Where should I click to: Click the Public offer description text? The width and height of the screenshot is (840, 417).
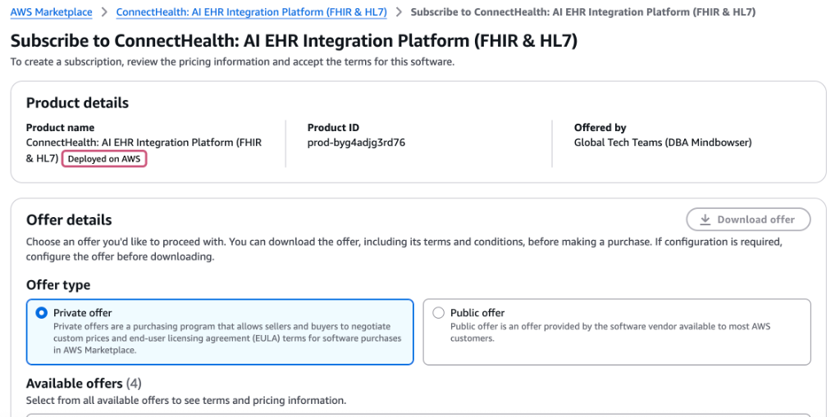pyautogui.click(x=609, y=332)
